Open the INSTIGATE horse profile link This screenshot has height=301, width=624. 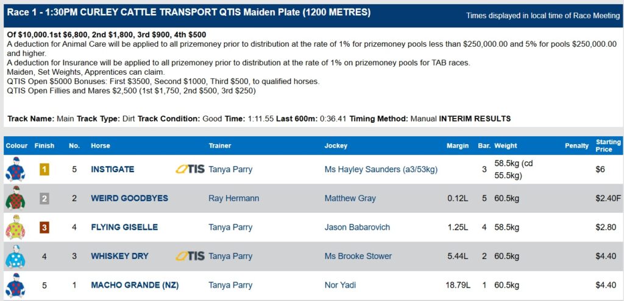tap(113, 170)
